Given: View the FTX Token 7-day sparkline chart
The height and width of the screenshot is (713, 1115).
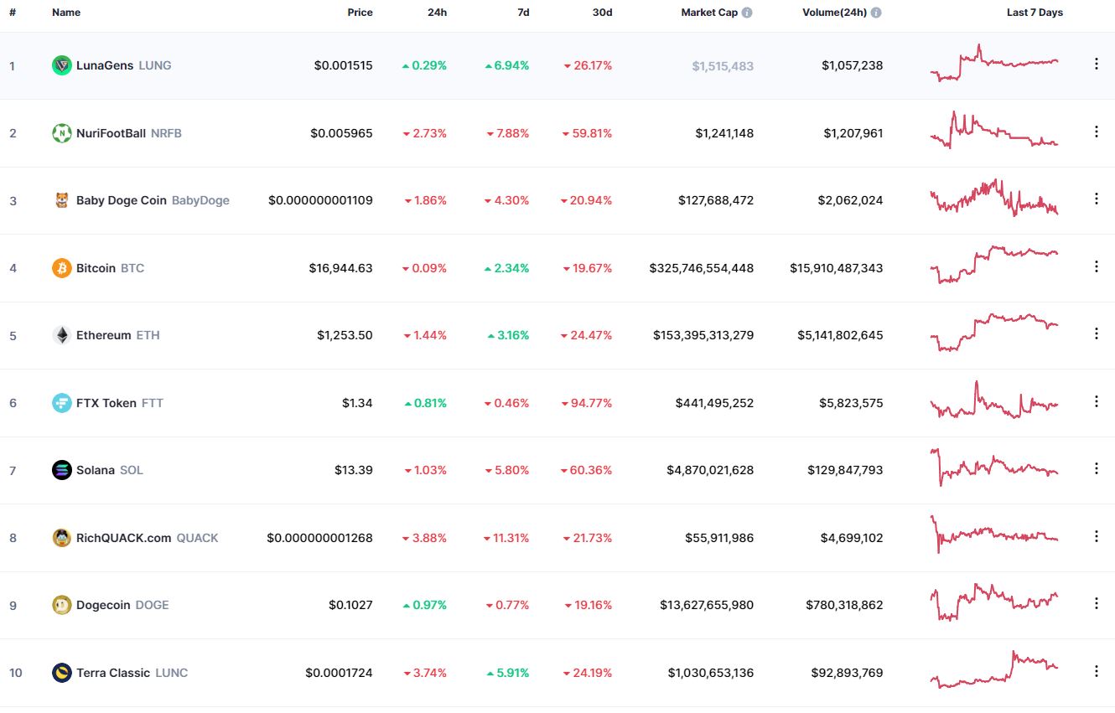Looking at the screenshot, I should click(994, 400).
